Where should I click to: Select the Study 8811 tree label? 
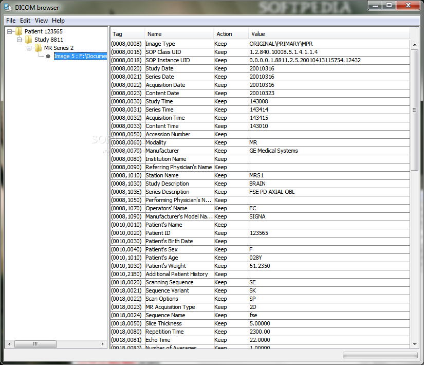[x=49, y=40]
